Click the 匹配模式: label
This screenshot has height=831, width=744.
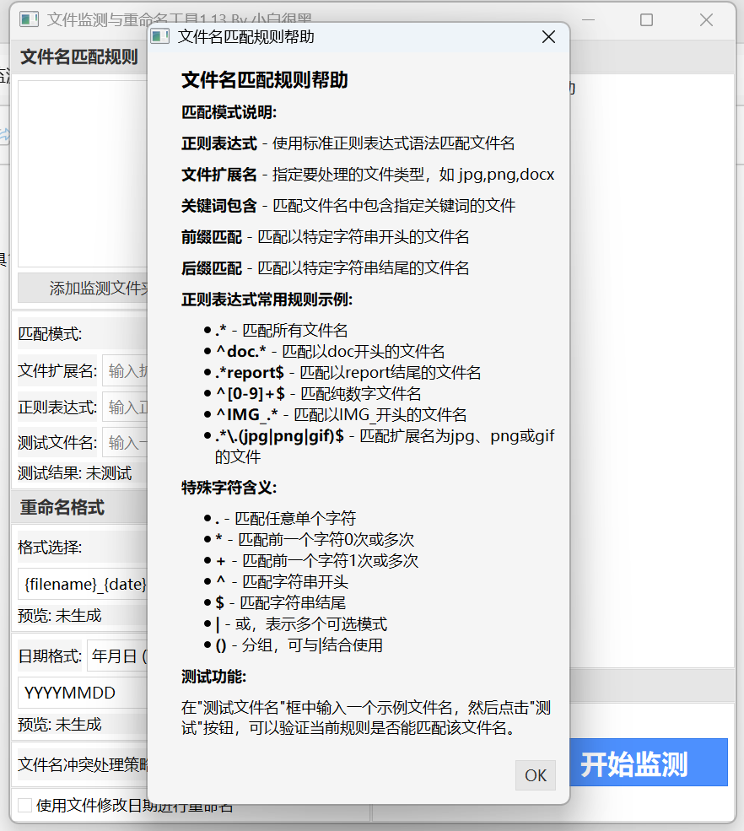51,334
